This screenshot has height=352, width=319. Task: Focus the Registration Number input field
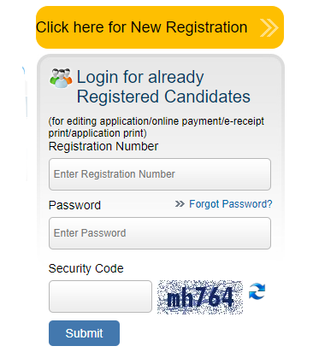pos(160,174)
